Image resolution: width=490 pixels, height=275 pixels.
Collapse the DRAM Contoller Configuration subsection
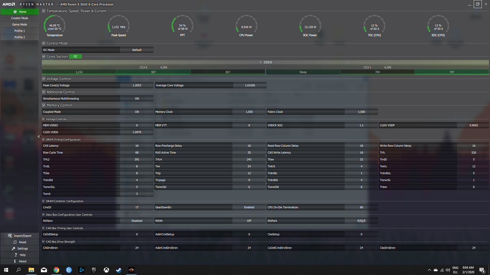tap(43, 201)
